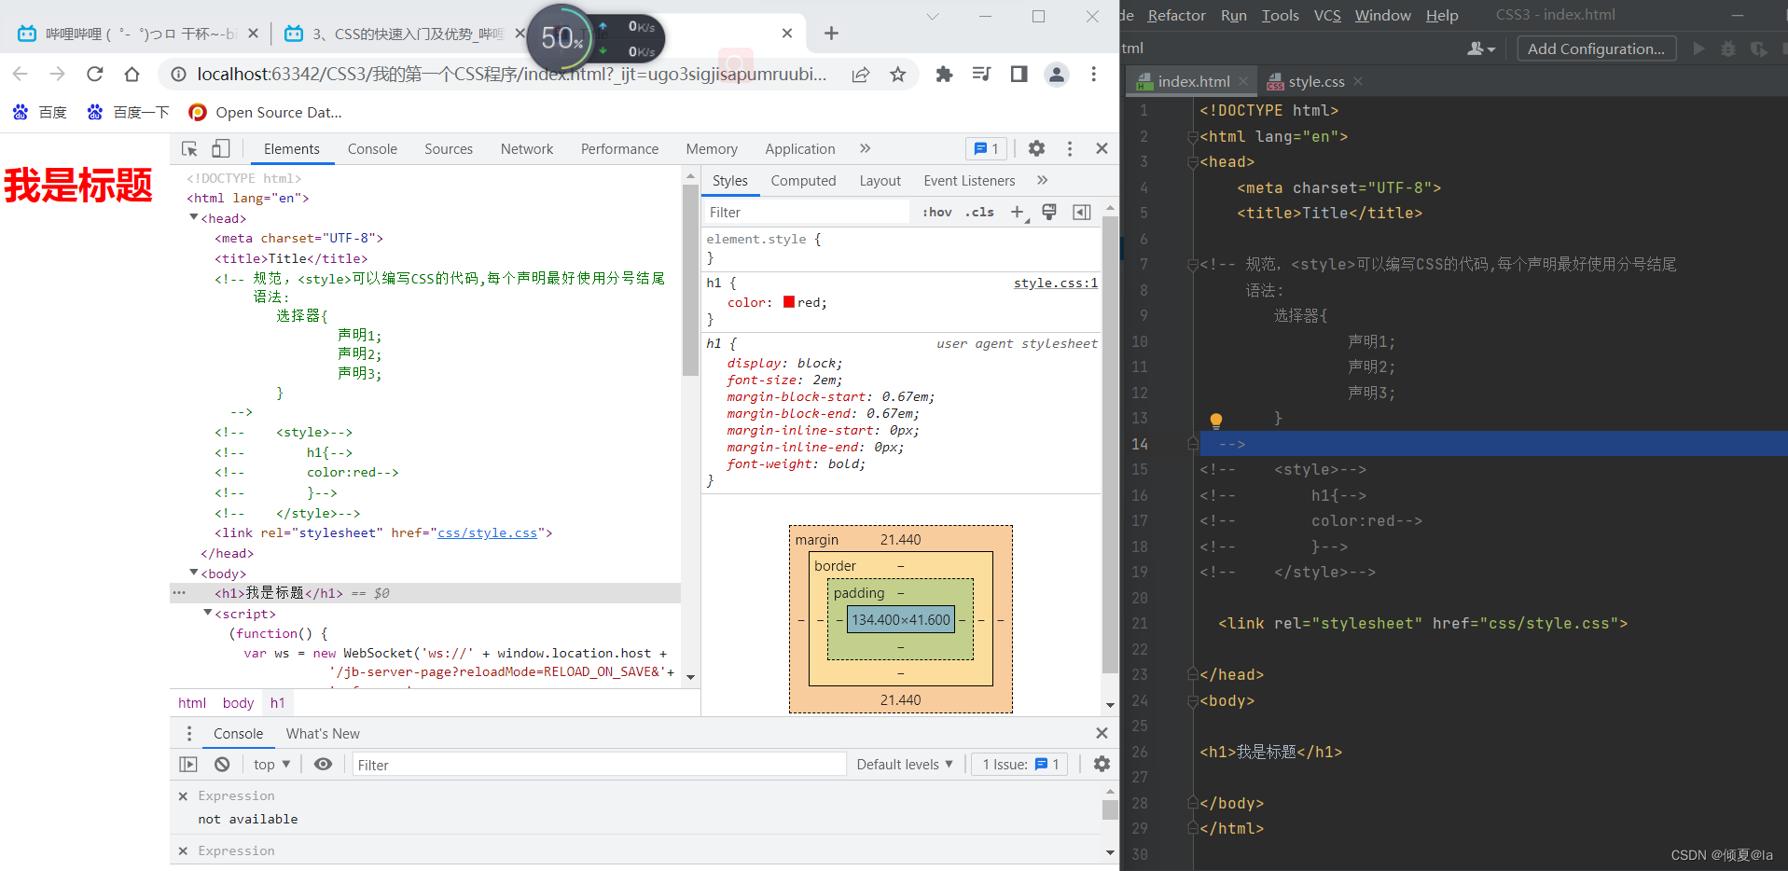Click the body breadcrumb
The image size is (1788, 871).
point(238,703)
